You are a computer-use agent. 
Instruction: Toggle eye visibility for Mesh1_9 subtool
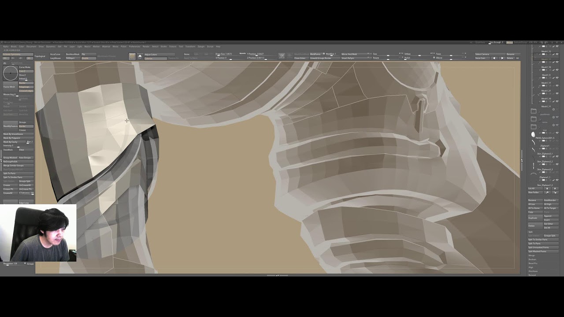click(x=557, y=70)
